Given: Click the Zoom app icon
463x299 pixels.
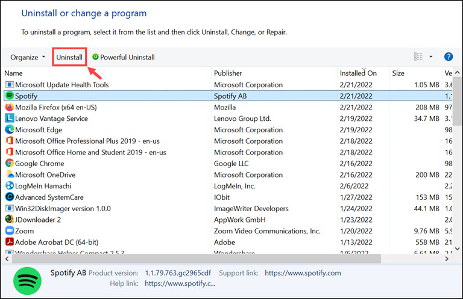Looking at the screenshot, I should point(10,231).
